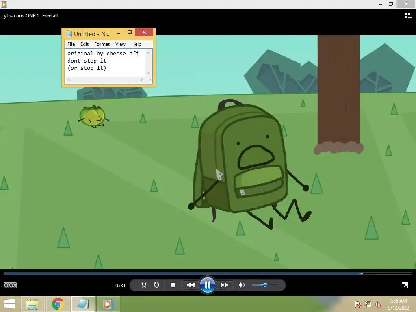Select the Notepad taskbar button
This screenshot has height=312, width=416.
click(83, 304)
